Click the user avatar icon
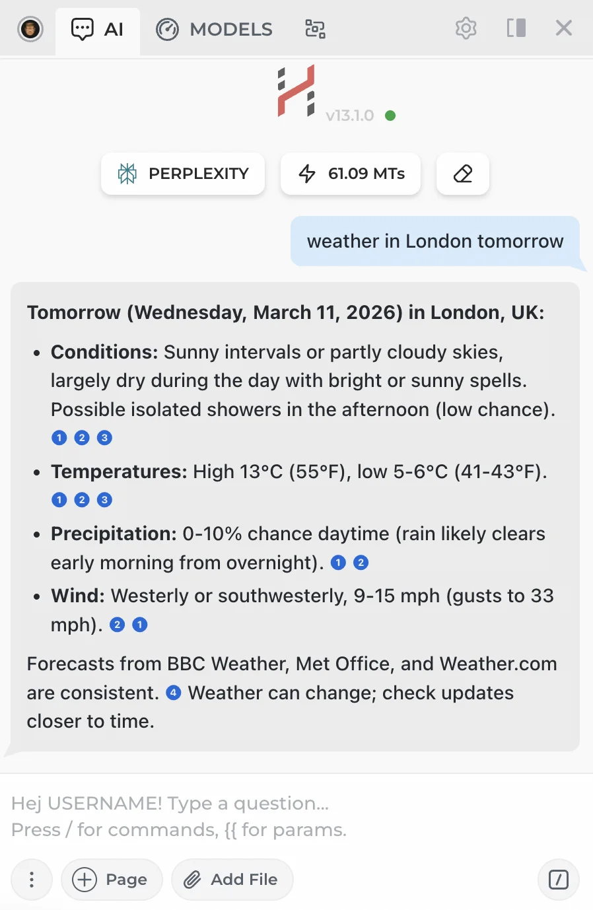Viewport: 593px width, 910px height. click(30, 29)
